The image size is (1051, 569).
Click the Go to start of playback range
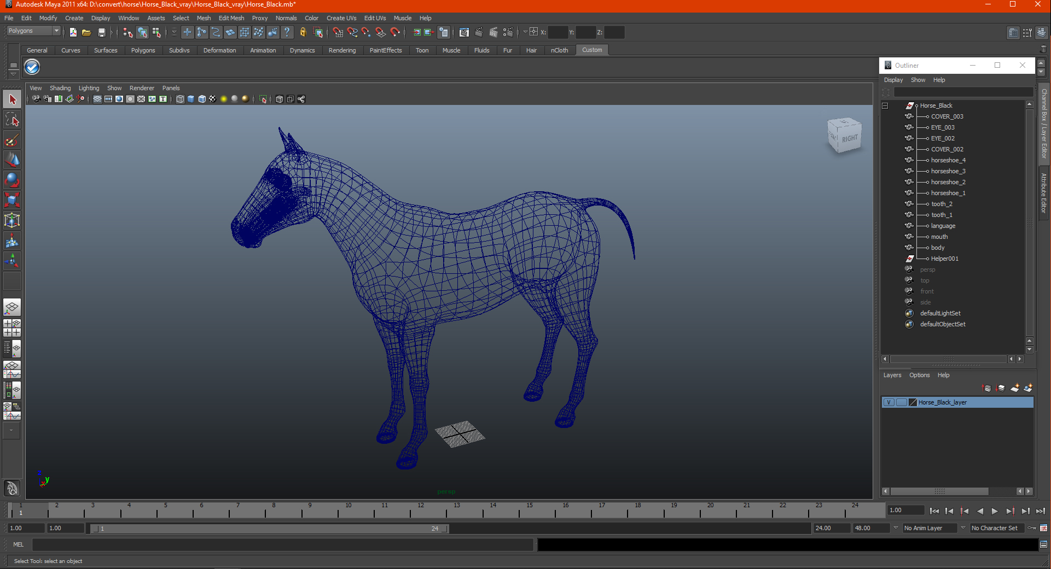[934, 511]
